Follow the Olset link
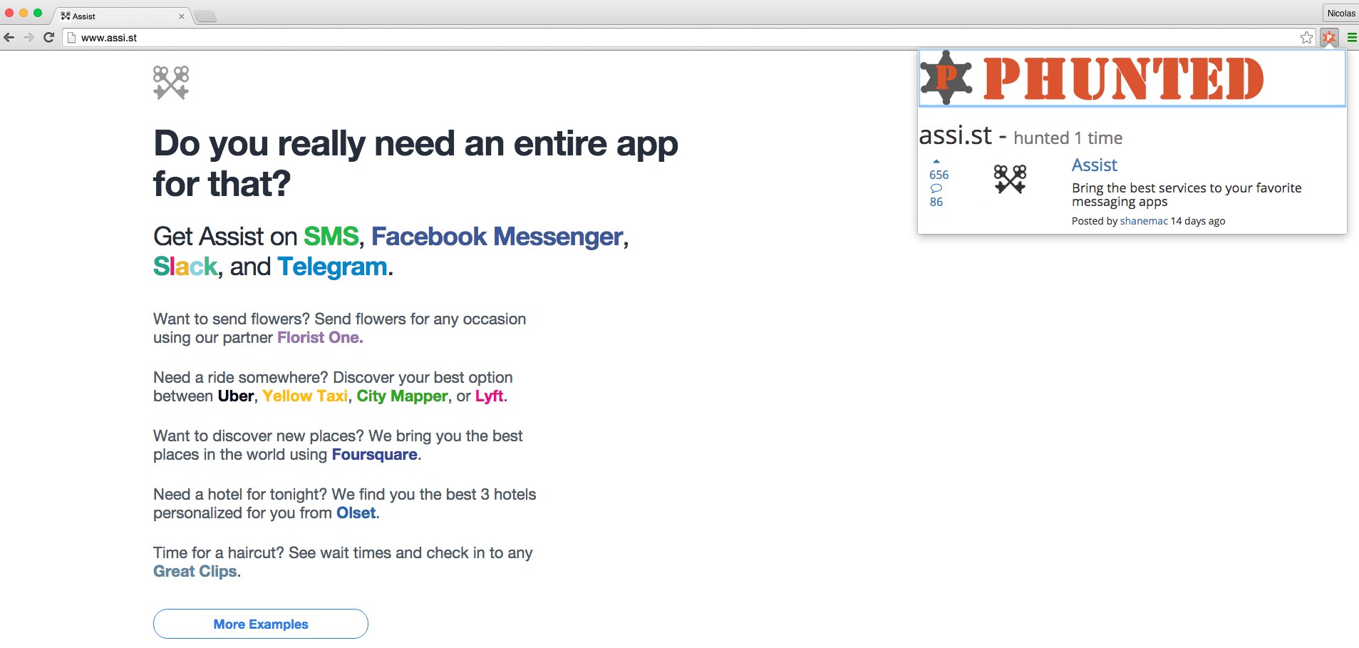The image size is (1359, 648). coord(356,513)
